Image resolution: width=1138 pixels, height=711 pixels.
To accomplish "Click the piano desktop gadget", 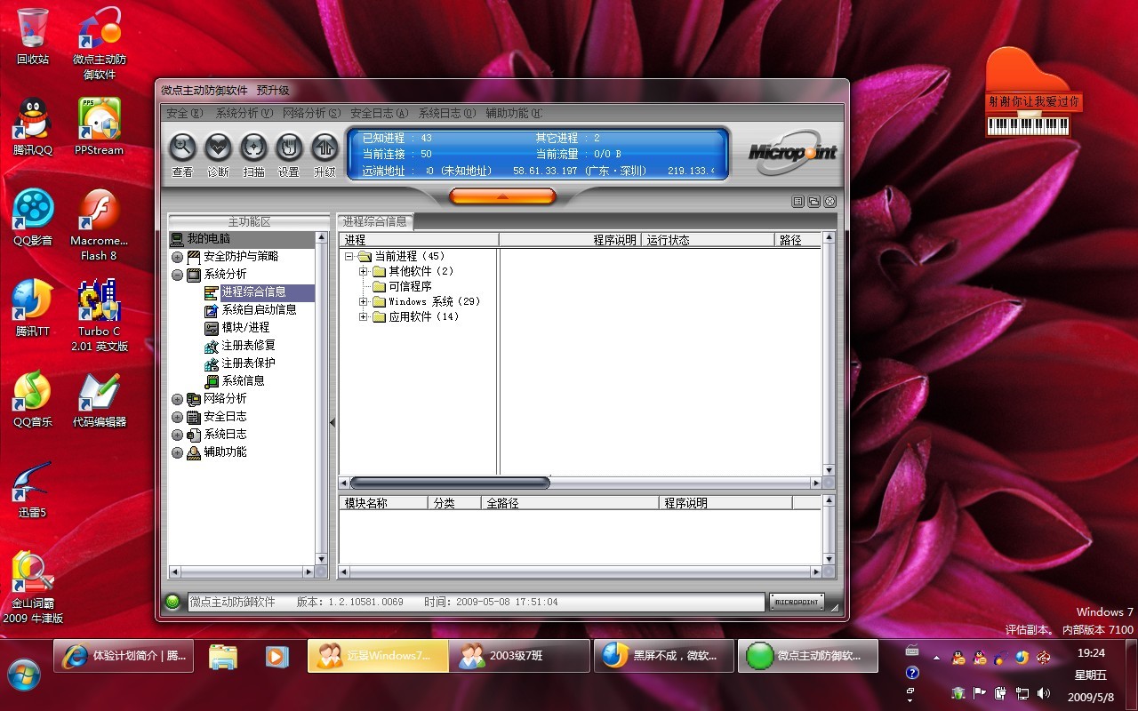I will pos(1034,92).
